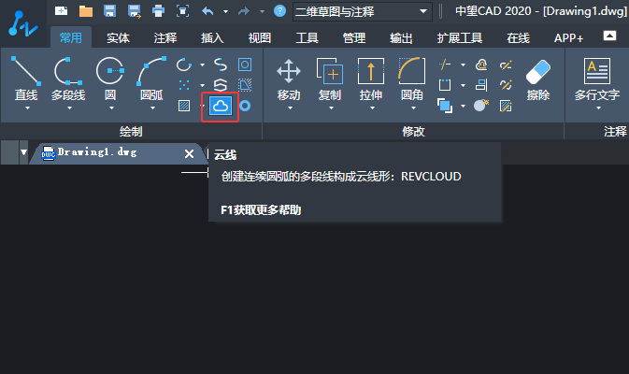This screenshot has width=629, height=374.
Task: Click the edit polyline pencil icon
Action: pyautogui.click(x=506, y=65)
